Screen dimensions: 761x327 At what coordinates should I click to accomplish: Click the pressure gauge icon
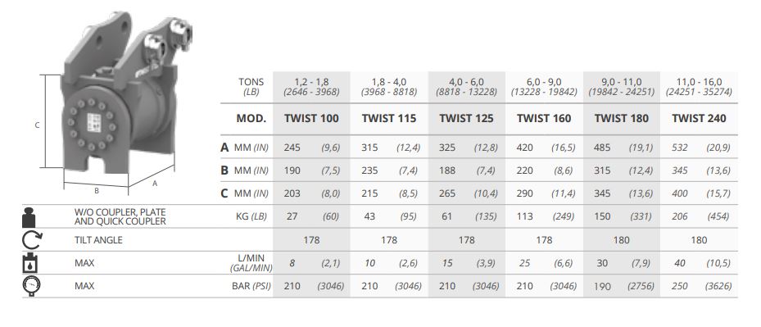point(32,287)
